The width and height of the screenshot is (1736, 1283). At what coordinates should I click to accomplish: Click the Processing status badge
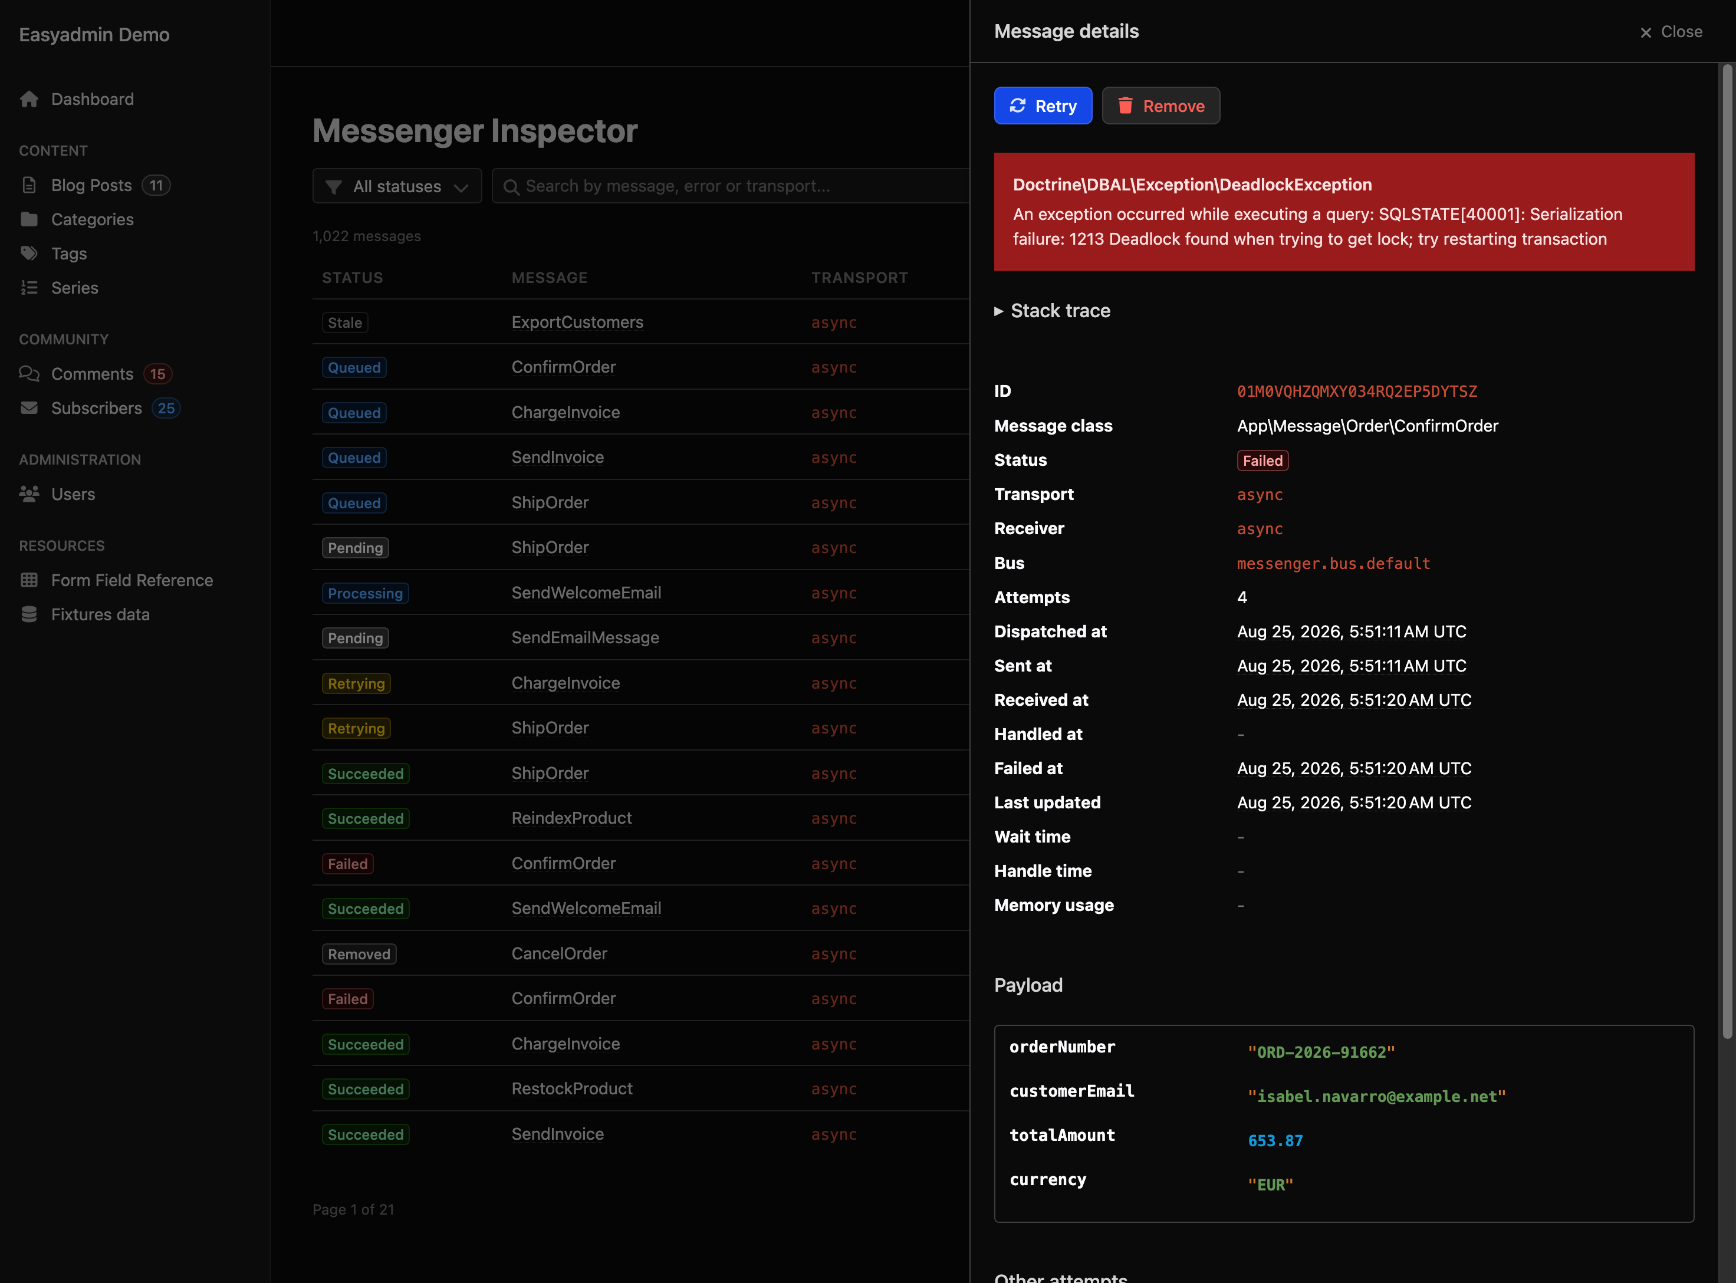(x=365, y=593)
